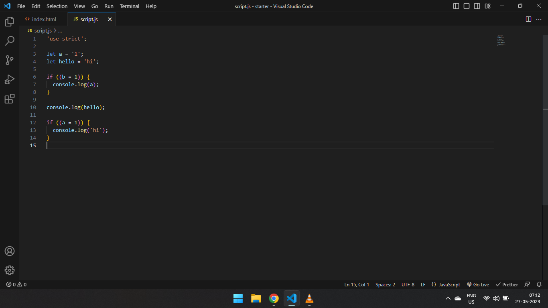Open the ENG US language switcher
548x308 pixels.
pos(471,299)
